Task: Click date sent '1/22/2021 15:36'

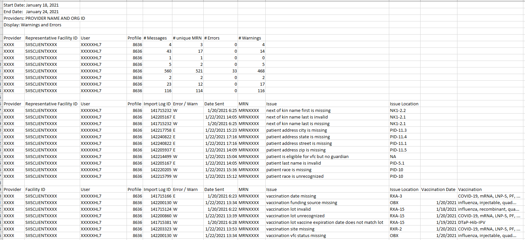Action: [220, 170]
